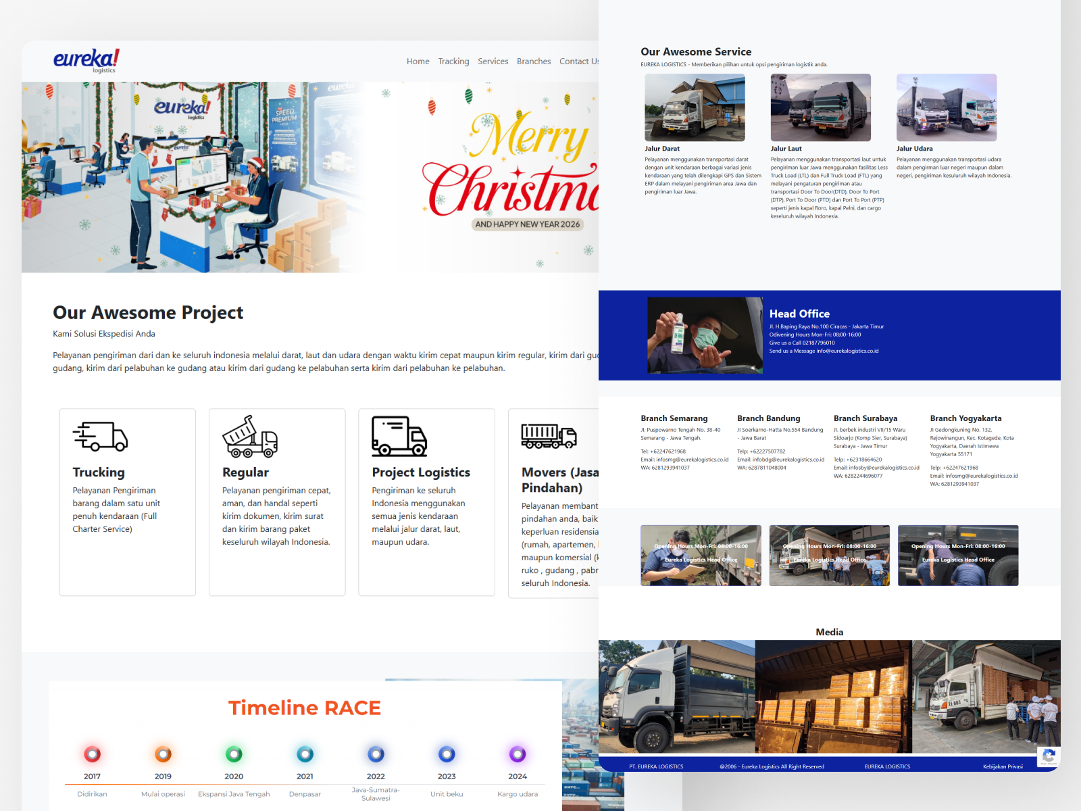Click the Movers container truck icon
Image resolution: width=1081 pixels, height=811 pixels.
[548, 436]
